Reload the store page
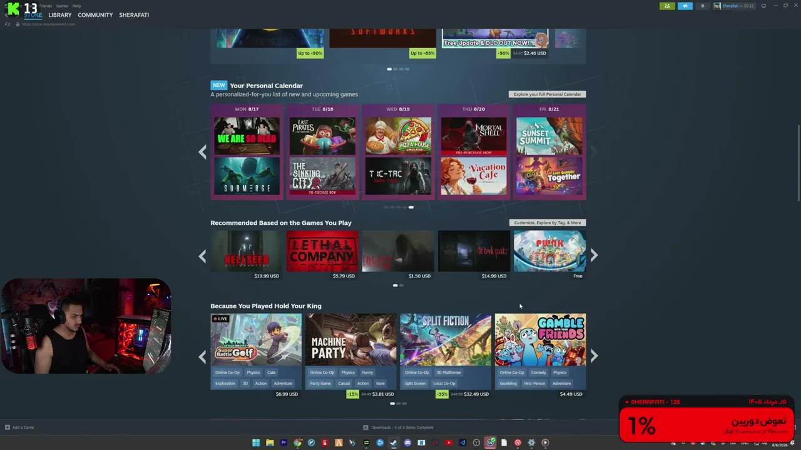Image resolution: width=801 pixels, height=450 pixels. pos(8,24)
